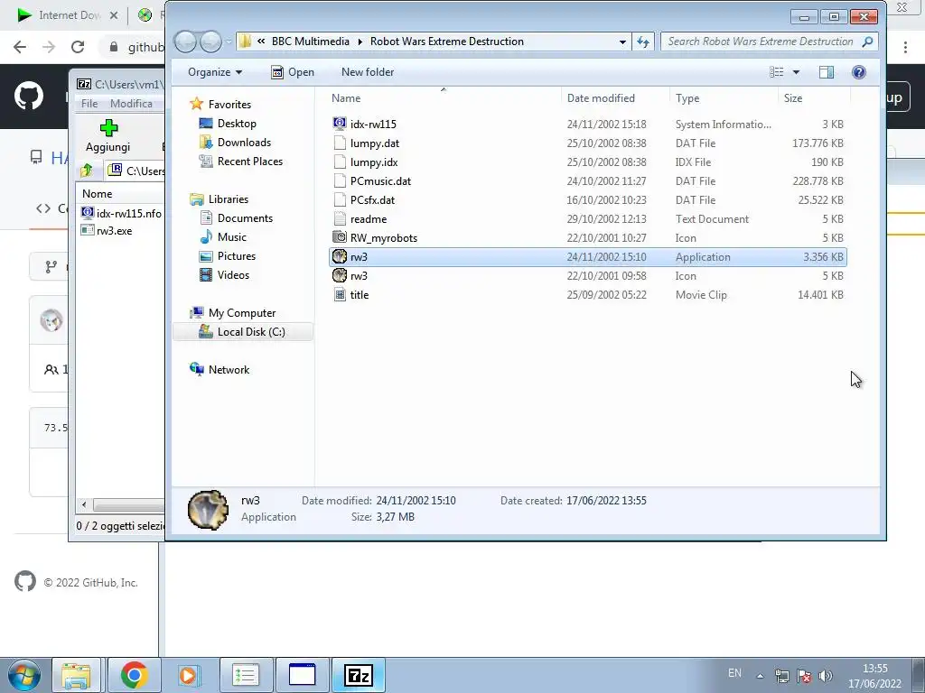Image resolution: width=925 pixels, height=693 pixels.
Task: Click BBC Multimedia in the breadcrumb path
Action: (311, 42)
